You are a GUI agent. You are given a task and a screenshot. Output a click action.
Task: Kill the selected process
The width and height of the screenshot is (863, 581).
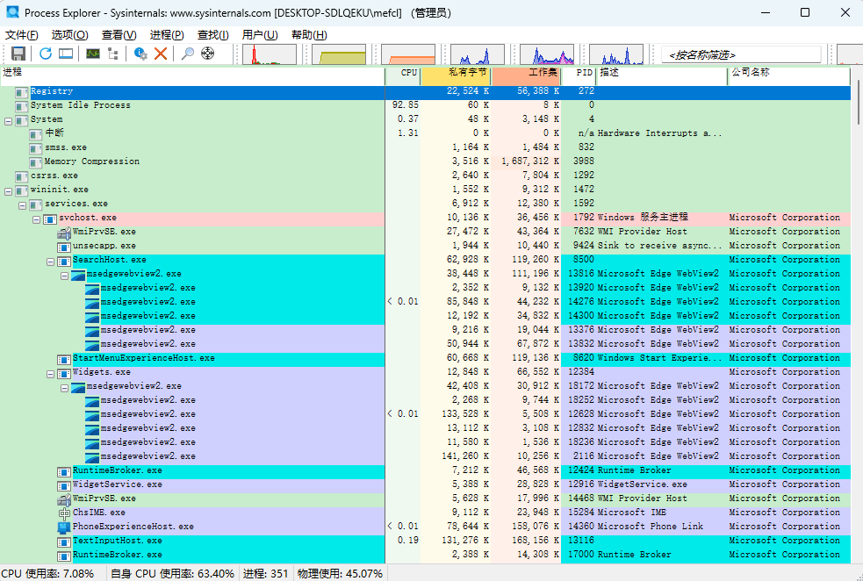point(160,53)
